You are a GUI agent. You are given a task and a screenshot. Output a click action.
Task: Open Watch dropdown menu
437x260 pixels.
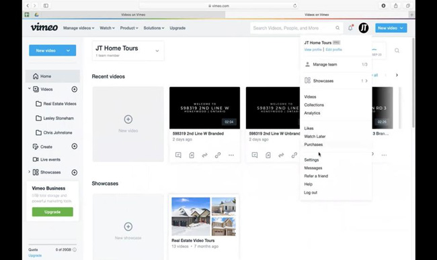point(107,28)
